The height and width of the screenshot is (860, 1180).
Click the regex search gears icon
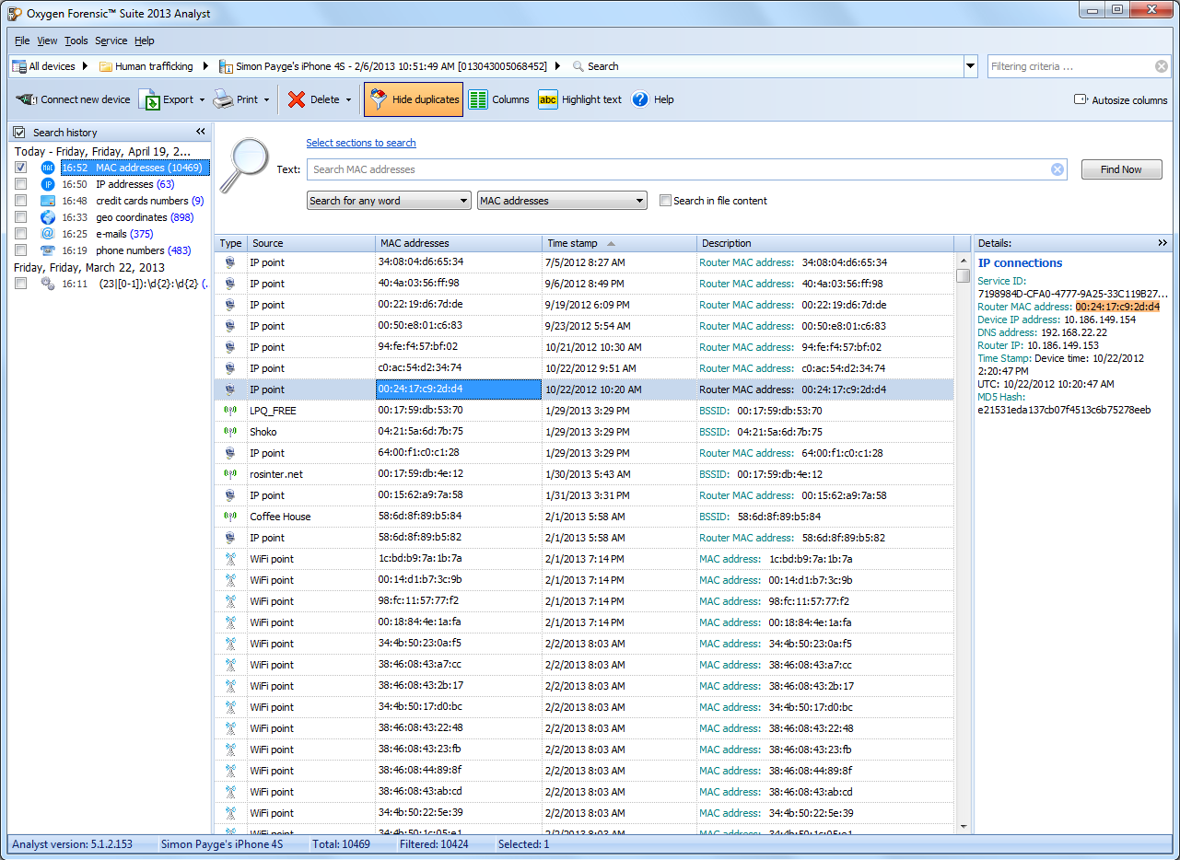click(48, 284)
